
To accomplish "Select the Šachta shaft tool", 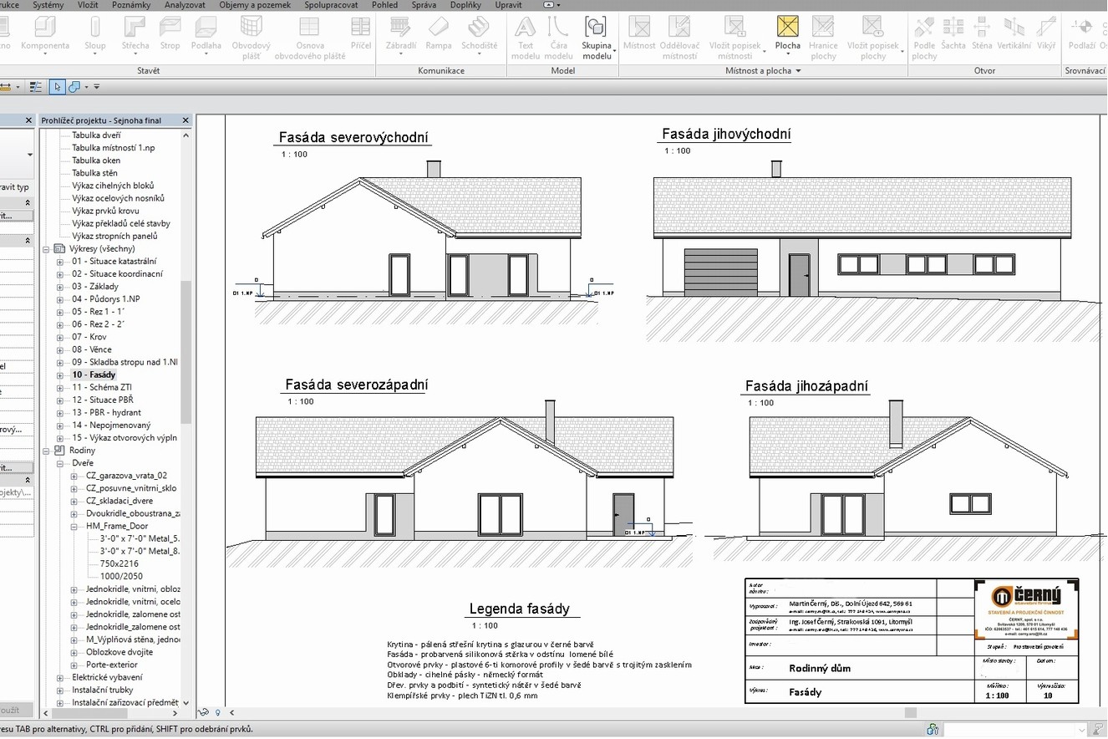I will pyautogui.click(x=953, y=33).
